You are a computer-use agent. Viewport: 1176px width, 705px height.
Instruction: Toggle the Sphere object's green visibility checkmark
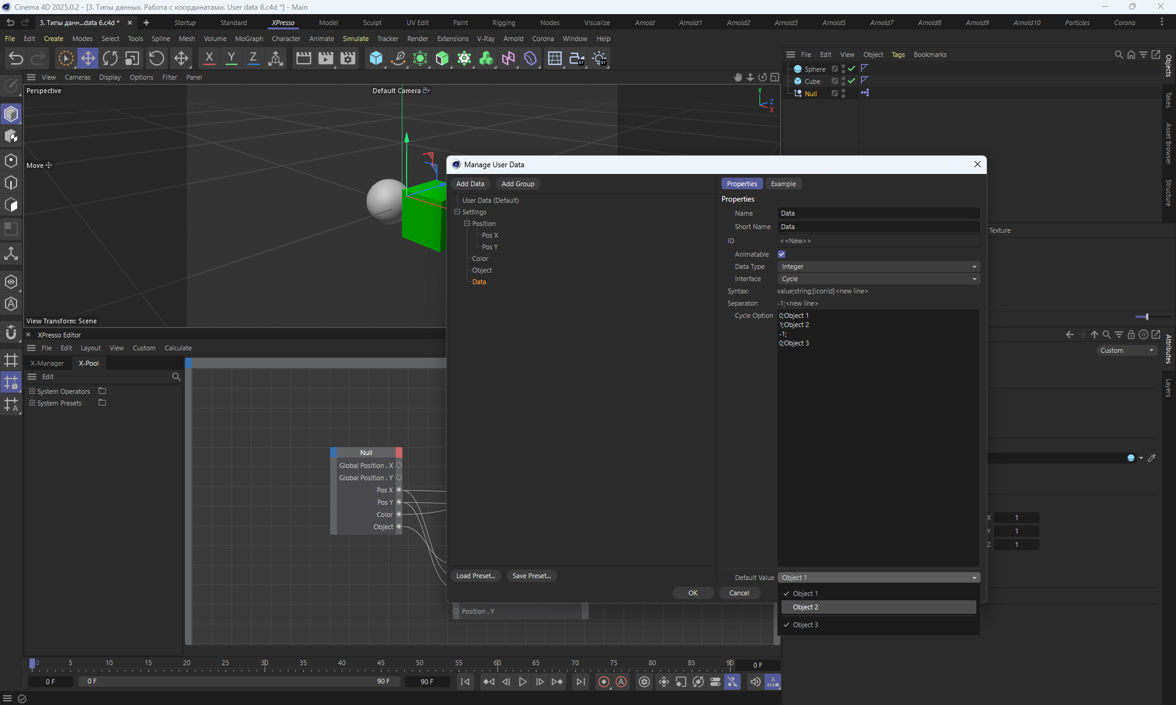851,69
